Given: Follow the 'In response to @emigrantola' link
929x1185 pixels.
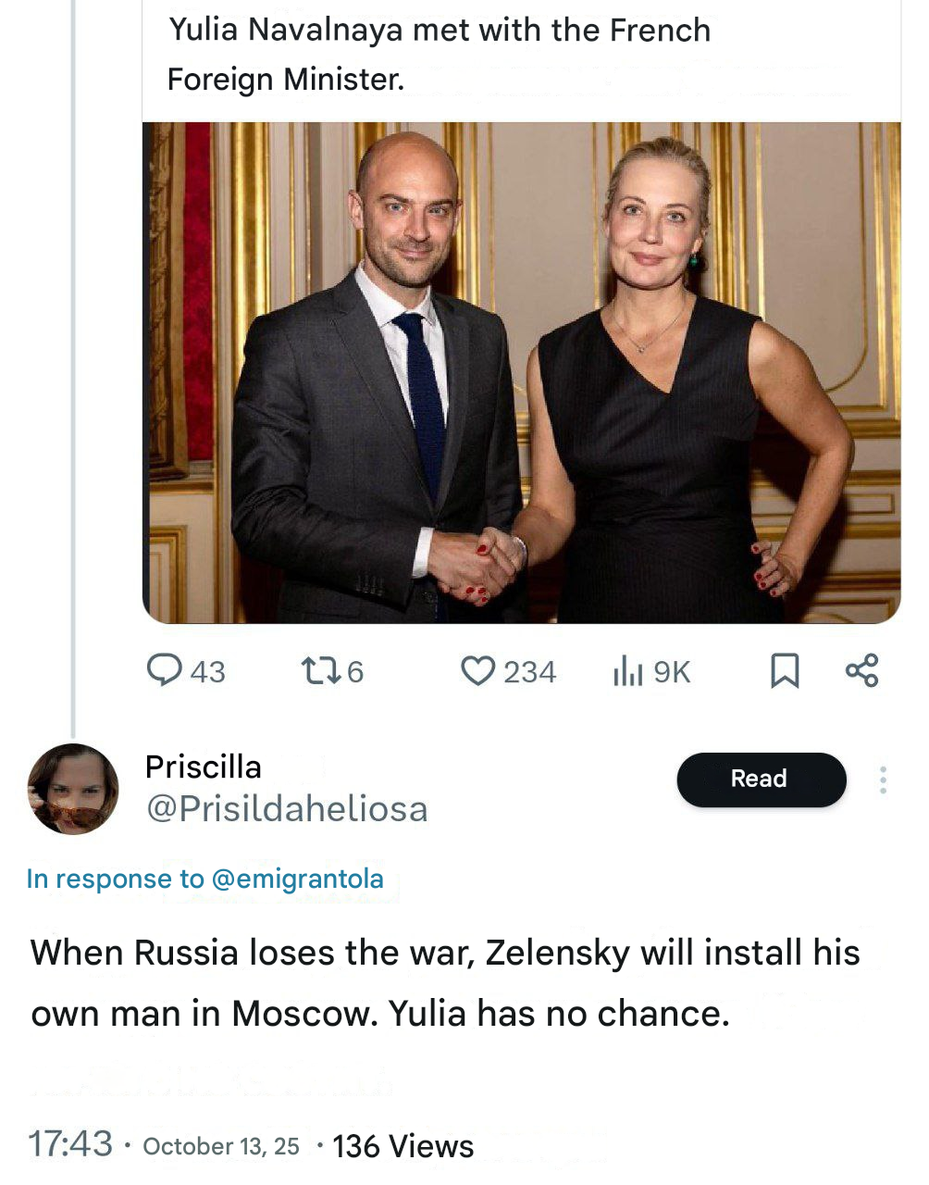Looking at the screenshot, I should (204, 879).
